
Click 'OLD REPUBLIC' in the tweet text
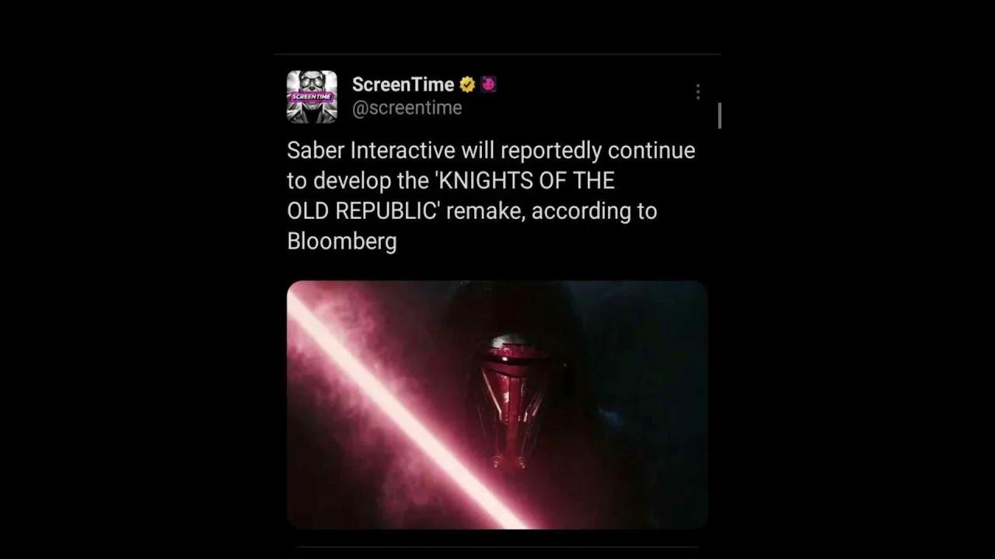[x=361, y=211]
